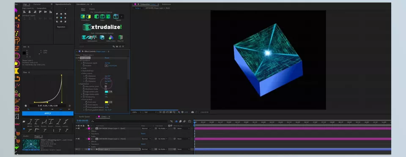Click the snapshot camera icon below viewer
The height and width of the screenshot is (157, 406).
pos(192,112)
